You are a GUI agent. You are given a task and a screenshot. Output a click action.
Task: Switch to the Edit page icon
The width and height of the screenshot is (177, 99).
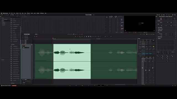[x=82, y=86]
